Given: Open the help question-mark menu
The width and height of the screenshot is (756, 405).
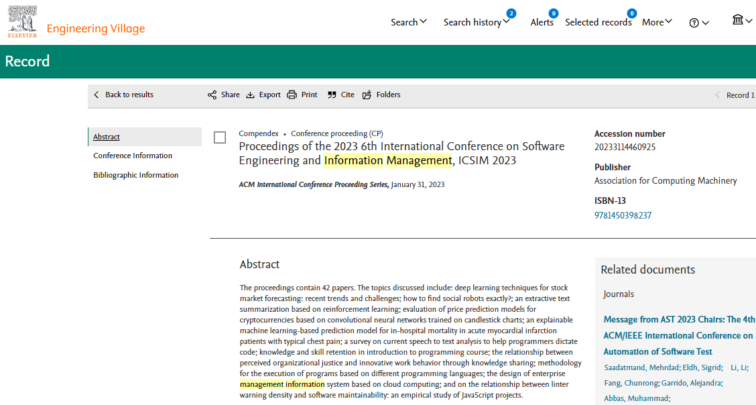Looking at the screenshot, I should [x=698, y=23].
